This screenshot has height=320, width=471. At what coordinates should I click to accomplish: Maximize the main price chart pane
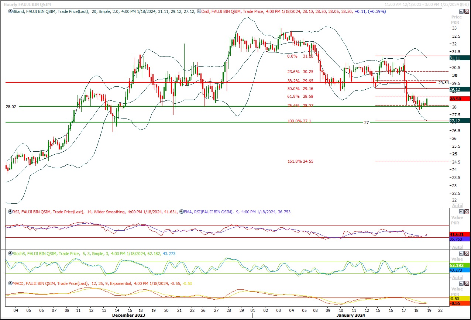coord(461,11)
